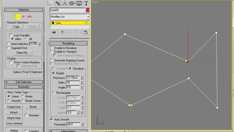234x132 pixels.
Task: Click the Radial Angle spinner arrows
Action: click(82, 87)
